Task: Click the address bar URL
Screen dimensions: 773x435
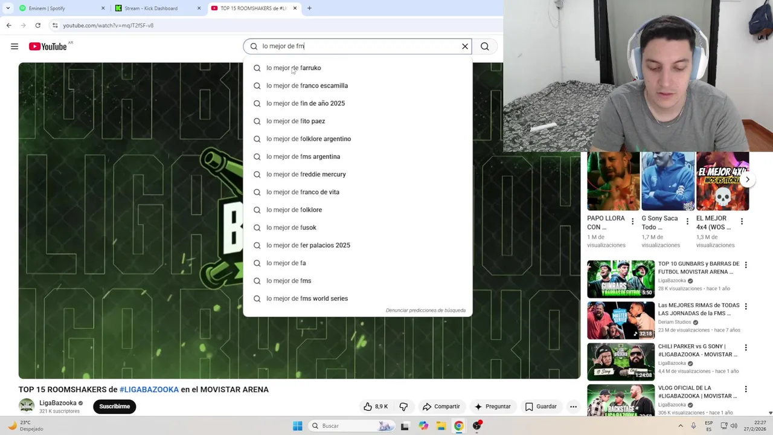Action: click(108, 25)
